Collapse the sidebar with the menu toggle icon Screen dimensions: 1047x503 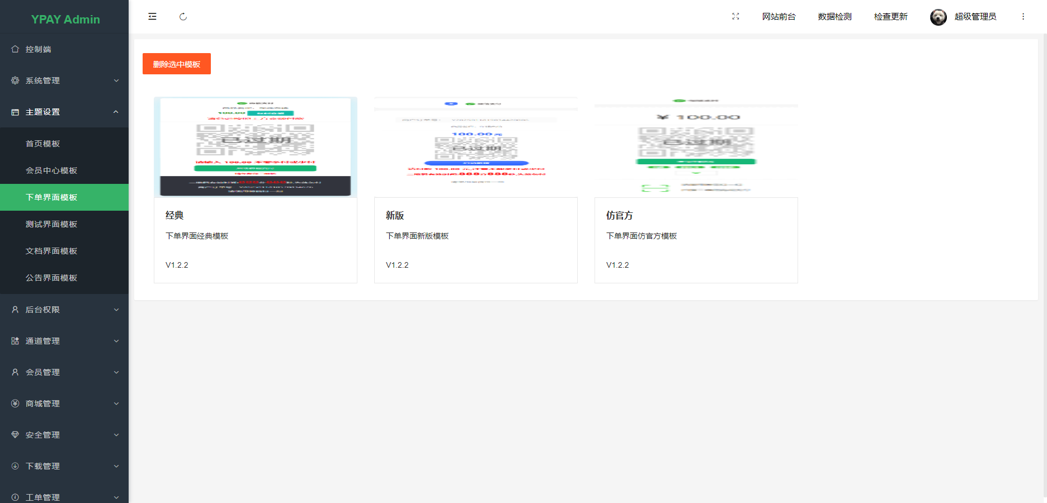(x=152, y=16)
